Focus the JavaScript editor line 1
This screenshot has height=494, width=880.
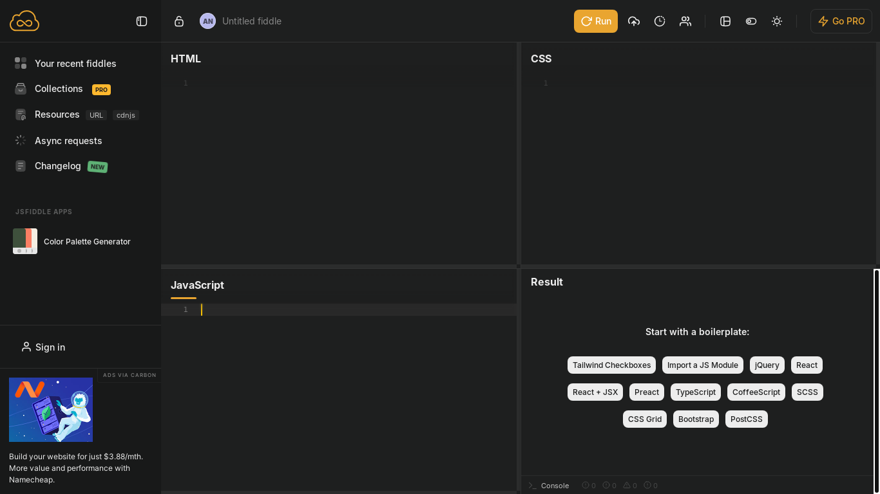[x=339, y=310]
